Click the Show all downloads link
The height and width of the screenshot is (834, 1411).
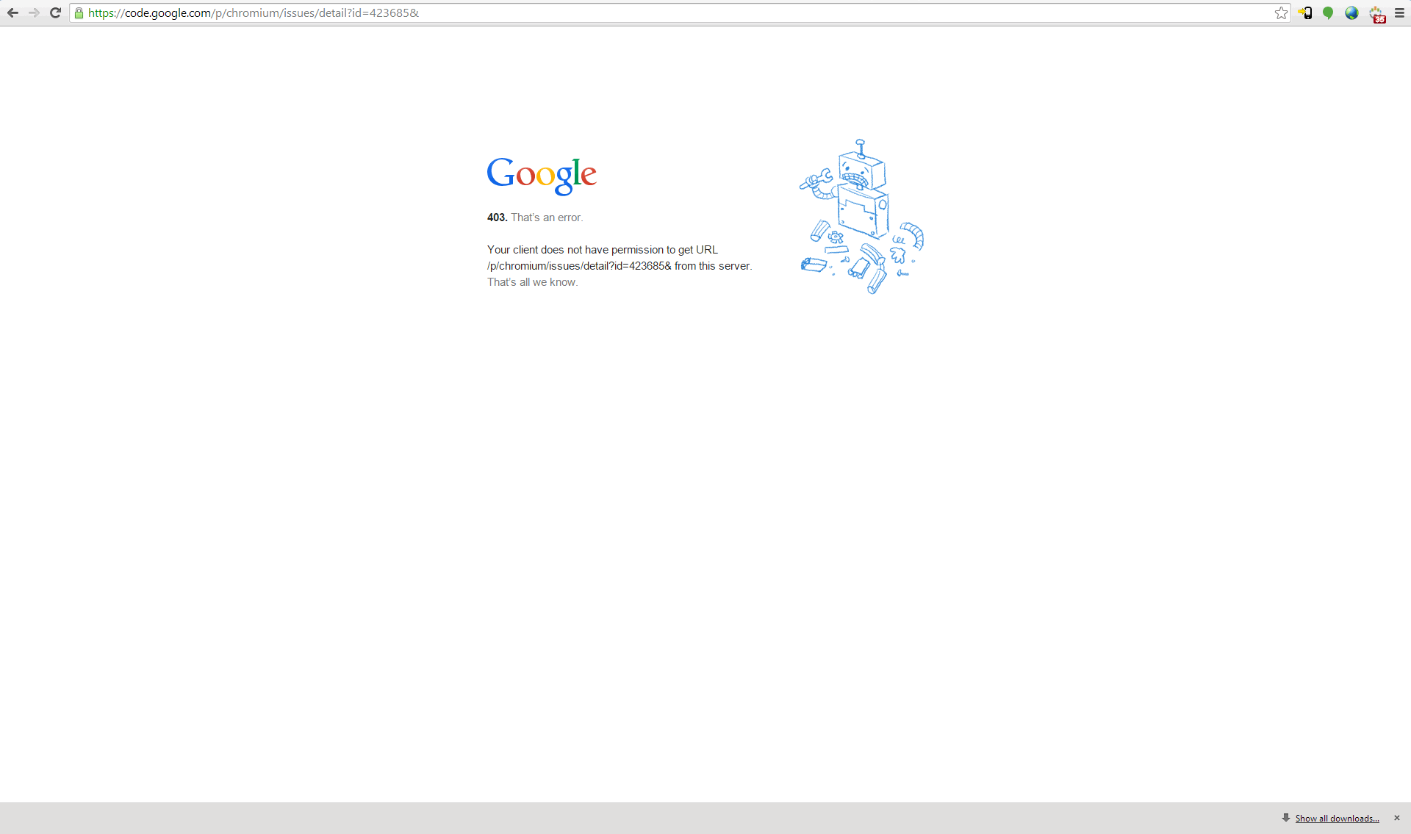pos(1336,818)
